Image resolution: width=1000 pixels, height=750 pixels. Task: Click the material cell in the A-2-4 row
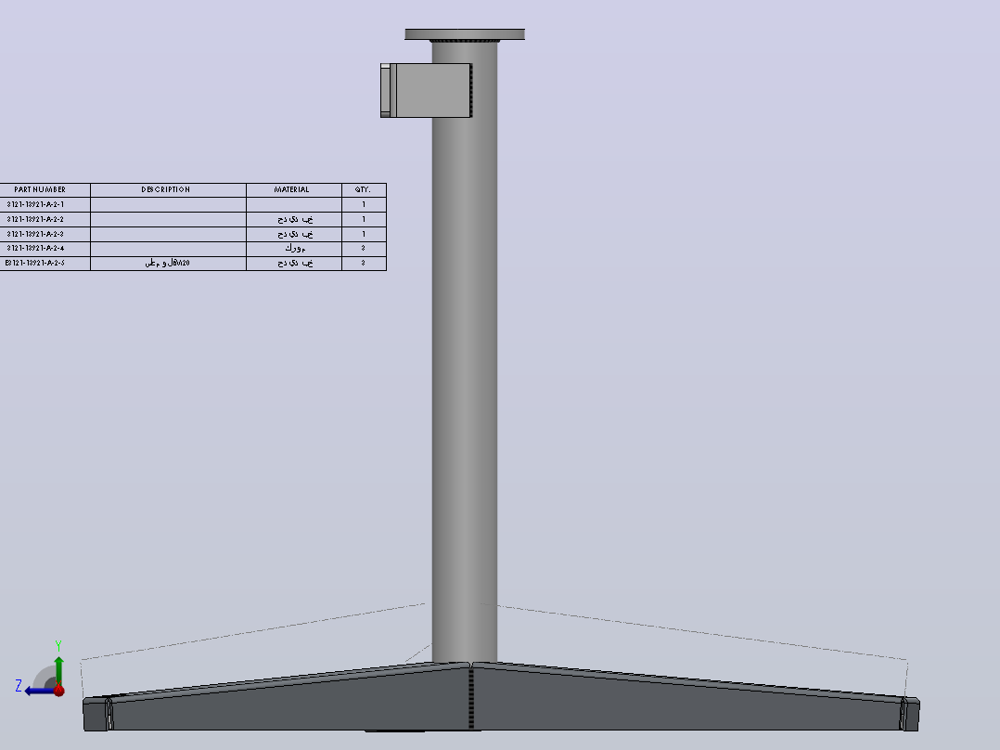click(294, 248)
